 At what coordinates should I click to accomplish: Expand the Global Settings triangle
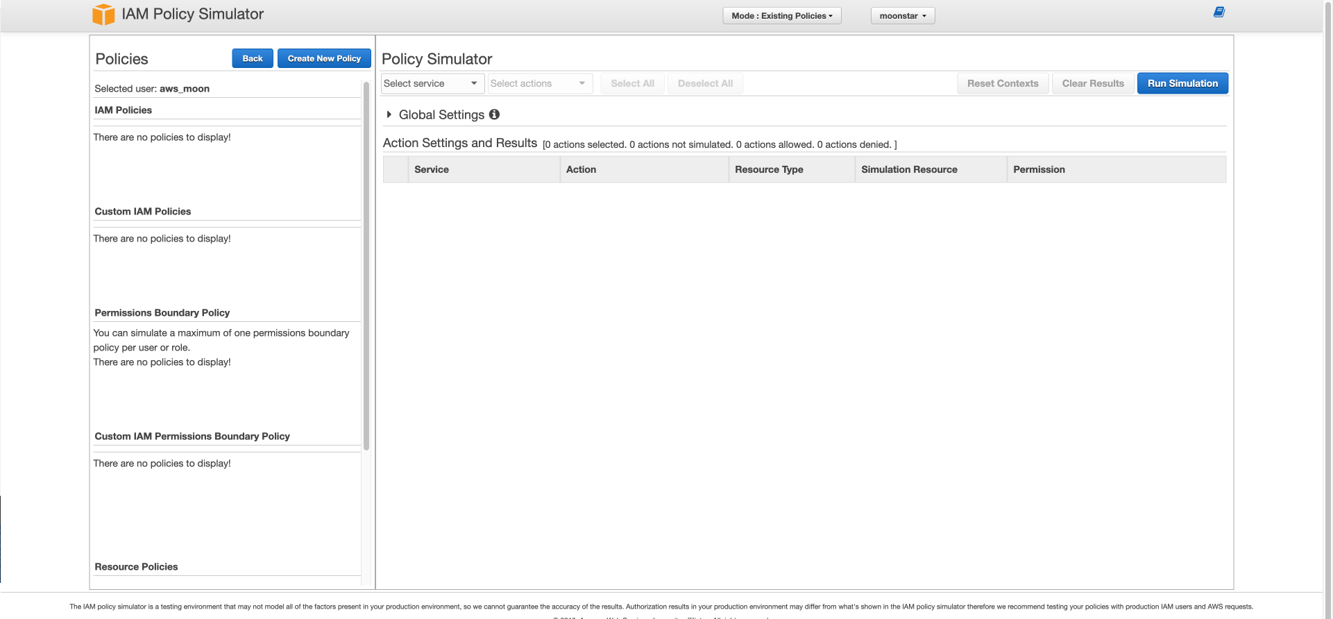pyautogui.click(x=389, y=115)
